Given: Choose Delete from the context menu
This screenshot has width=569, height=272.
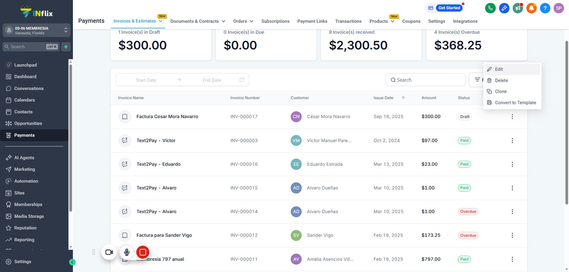Looking at the screenshot, I should point(512,80).
